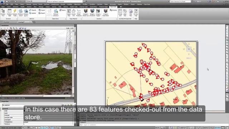Click the new drawing tab button
Image resolution: width=229 pixels, height=129 pixels.
34,22
